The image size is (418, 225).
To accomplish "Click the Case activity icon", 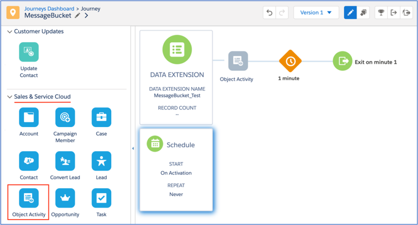I will pyautogui.click(x=101, y=117).
